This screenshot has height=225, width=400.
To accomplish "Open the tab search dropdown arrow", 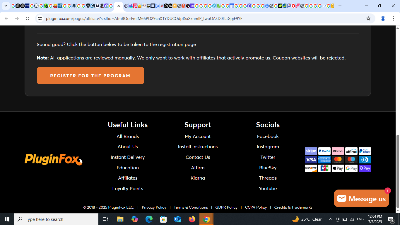I will 6,6.
